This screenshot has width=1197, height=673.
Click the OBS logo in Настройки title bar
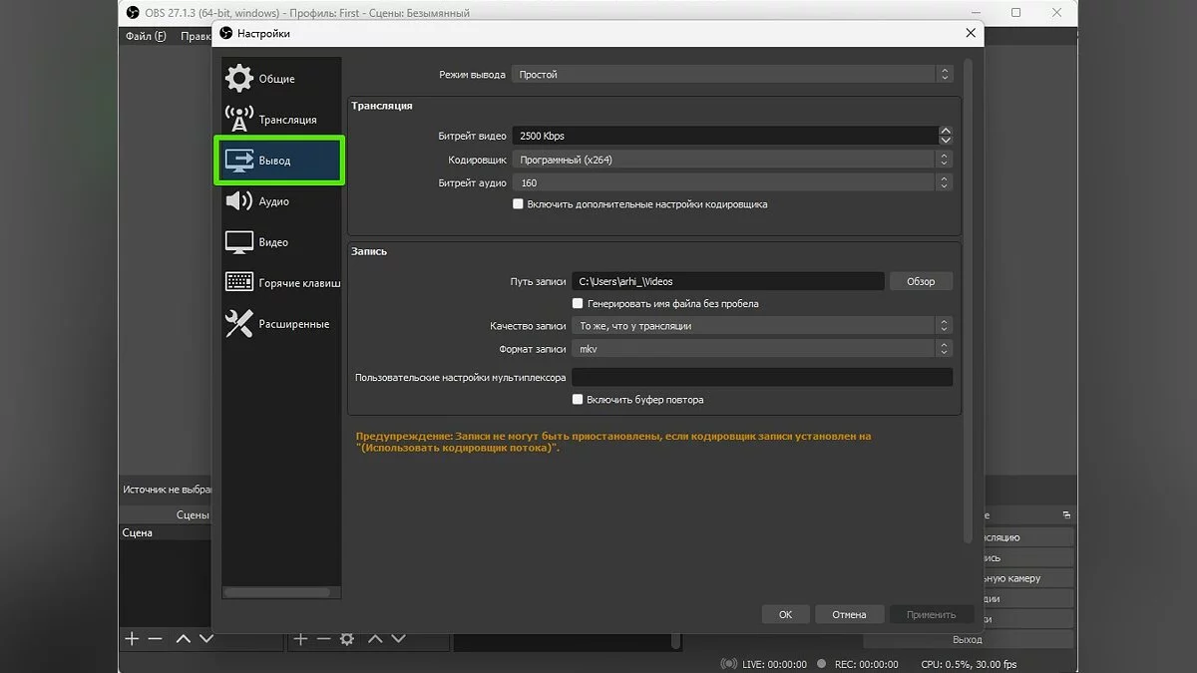tap(225, 33)
